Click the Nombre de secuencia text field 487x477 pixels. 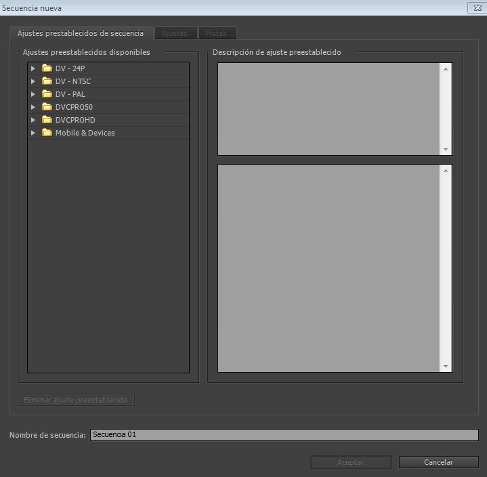284,435
